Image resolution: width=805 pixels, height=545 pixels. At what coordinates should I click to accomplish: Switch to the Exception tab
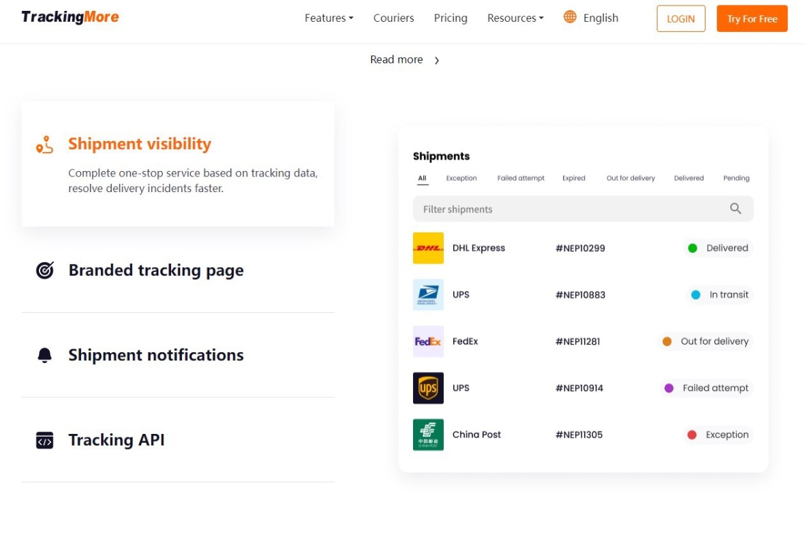(461, 178)
